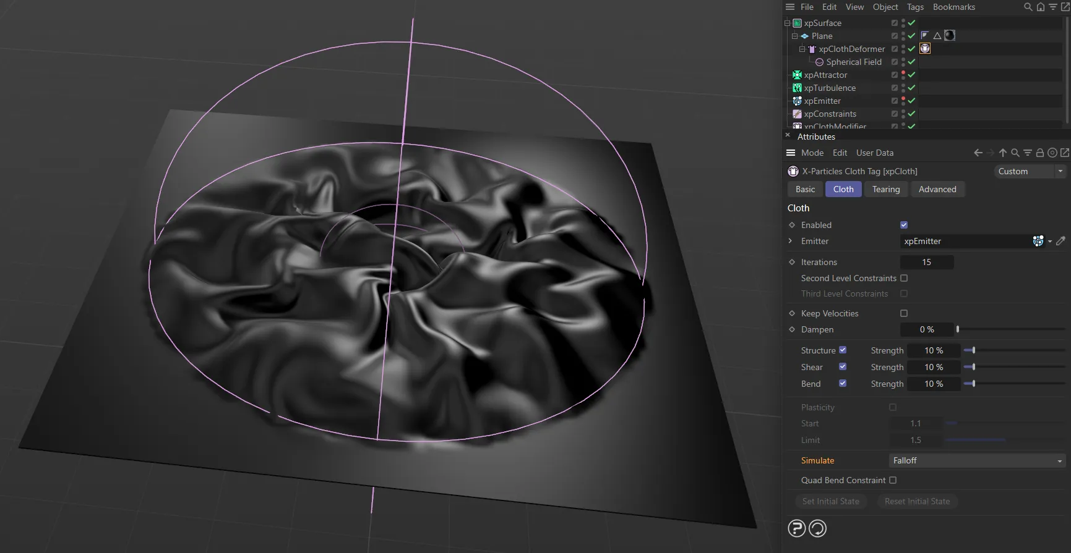This screenshot has width=1071, height=553.
Task: Go back in Attributes history
Action: point(978,153)
